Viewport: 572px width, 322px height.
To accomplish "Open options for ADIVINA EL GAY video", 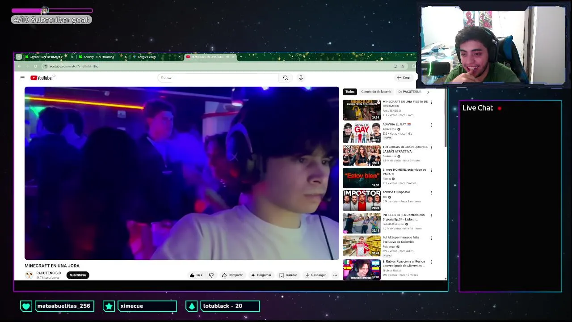I will [x=432, y=125].
